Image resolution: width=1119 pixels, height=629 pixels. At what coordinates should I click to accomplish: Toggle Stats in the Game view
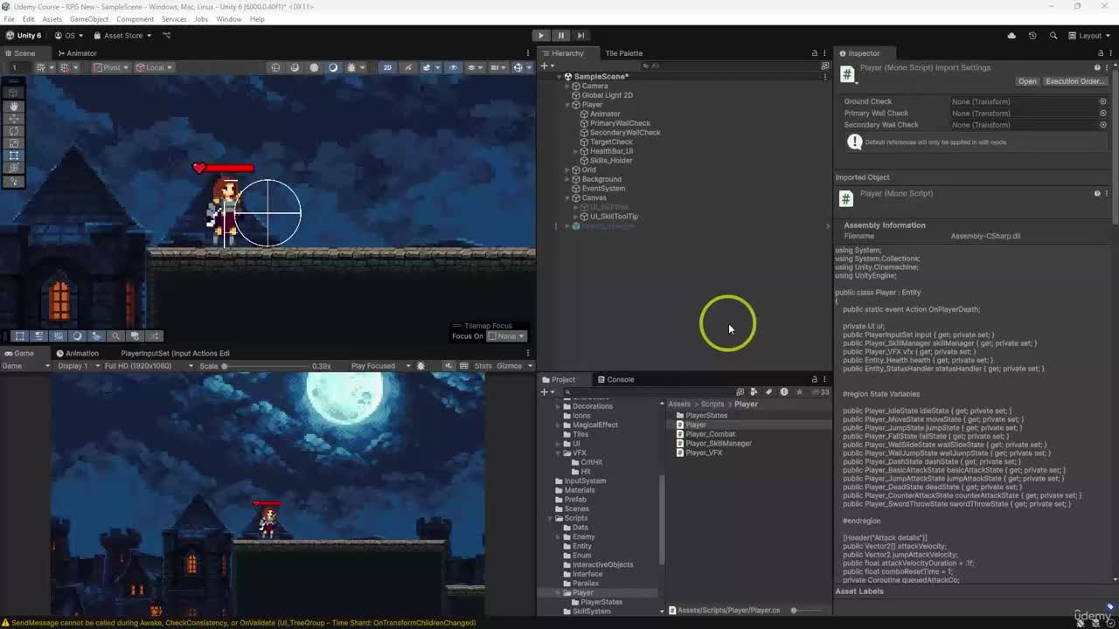[x=483, y=366]
